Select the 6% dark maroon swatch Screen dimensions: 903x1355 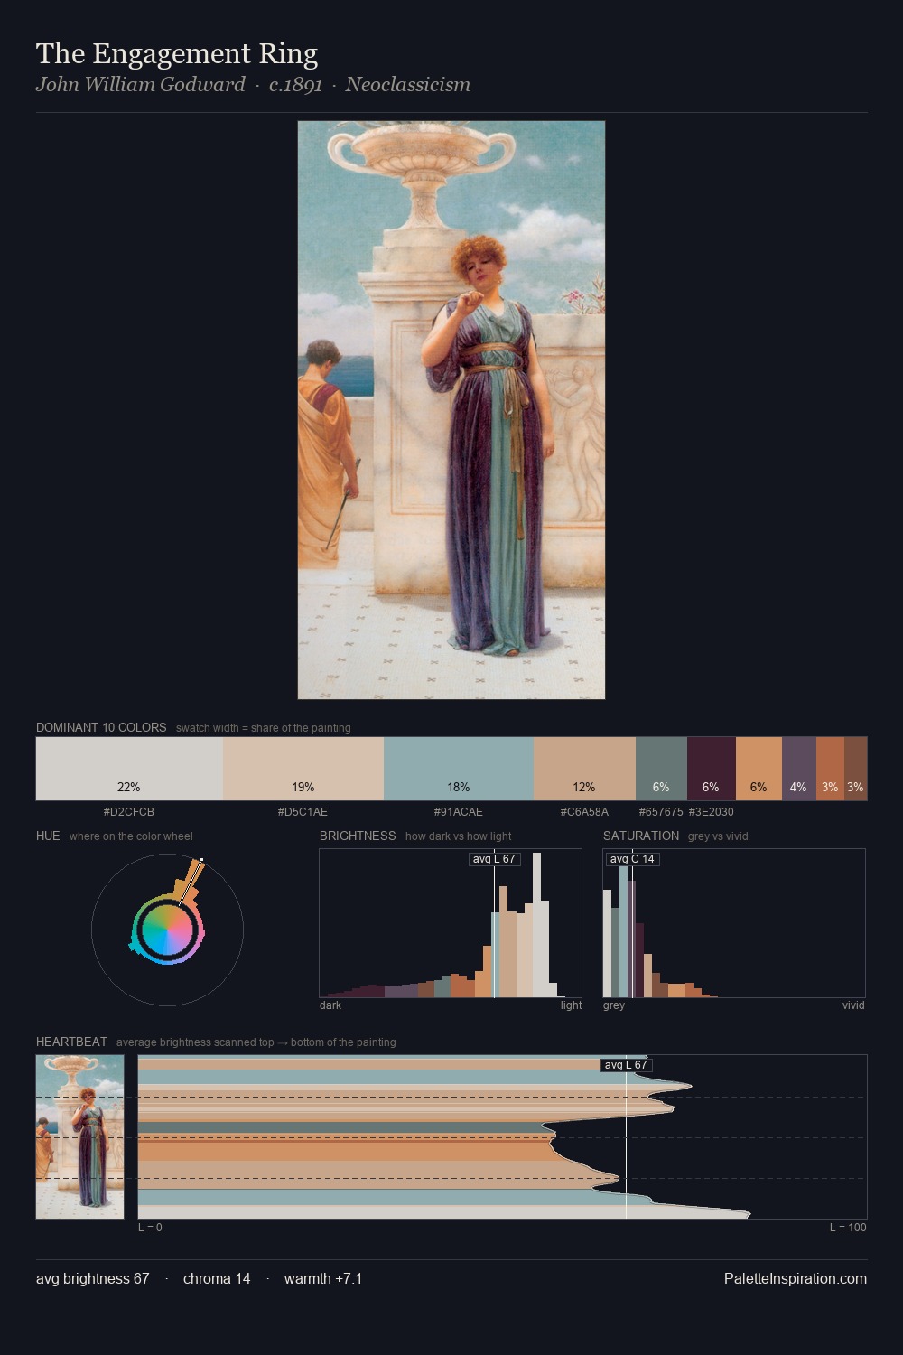pyautogui.click(x=712, y=769)
